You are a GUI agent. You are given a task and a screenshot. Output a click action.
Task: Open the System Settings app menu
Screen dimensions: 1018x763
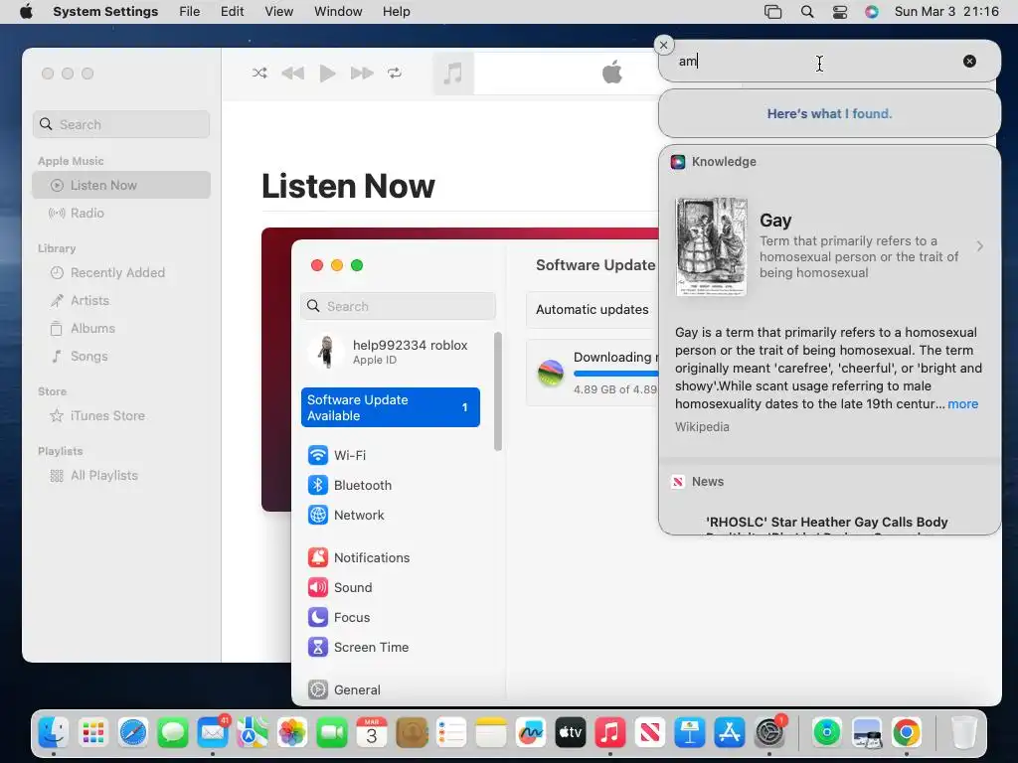[105, 12]
